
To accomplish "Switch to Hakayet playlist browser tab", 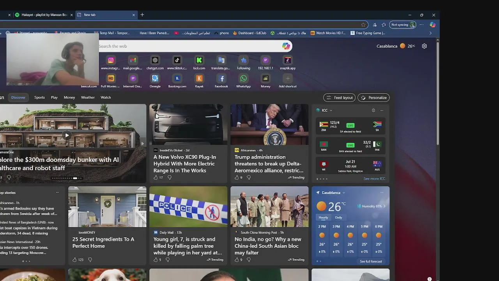I will coord(44,15).
